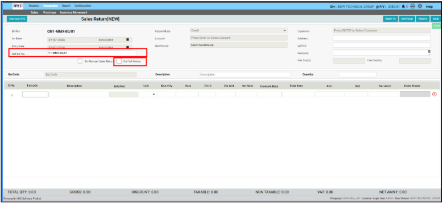Image resolution: width=443 pixels, height=203 pixels.
Task: Click TOTAL QTY: 0.00 total
Action: [x=22, y=192]
